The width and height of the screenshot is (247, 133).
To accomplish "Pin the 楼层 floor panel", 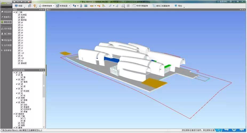I will [x=40, y=10].
